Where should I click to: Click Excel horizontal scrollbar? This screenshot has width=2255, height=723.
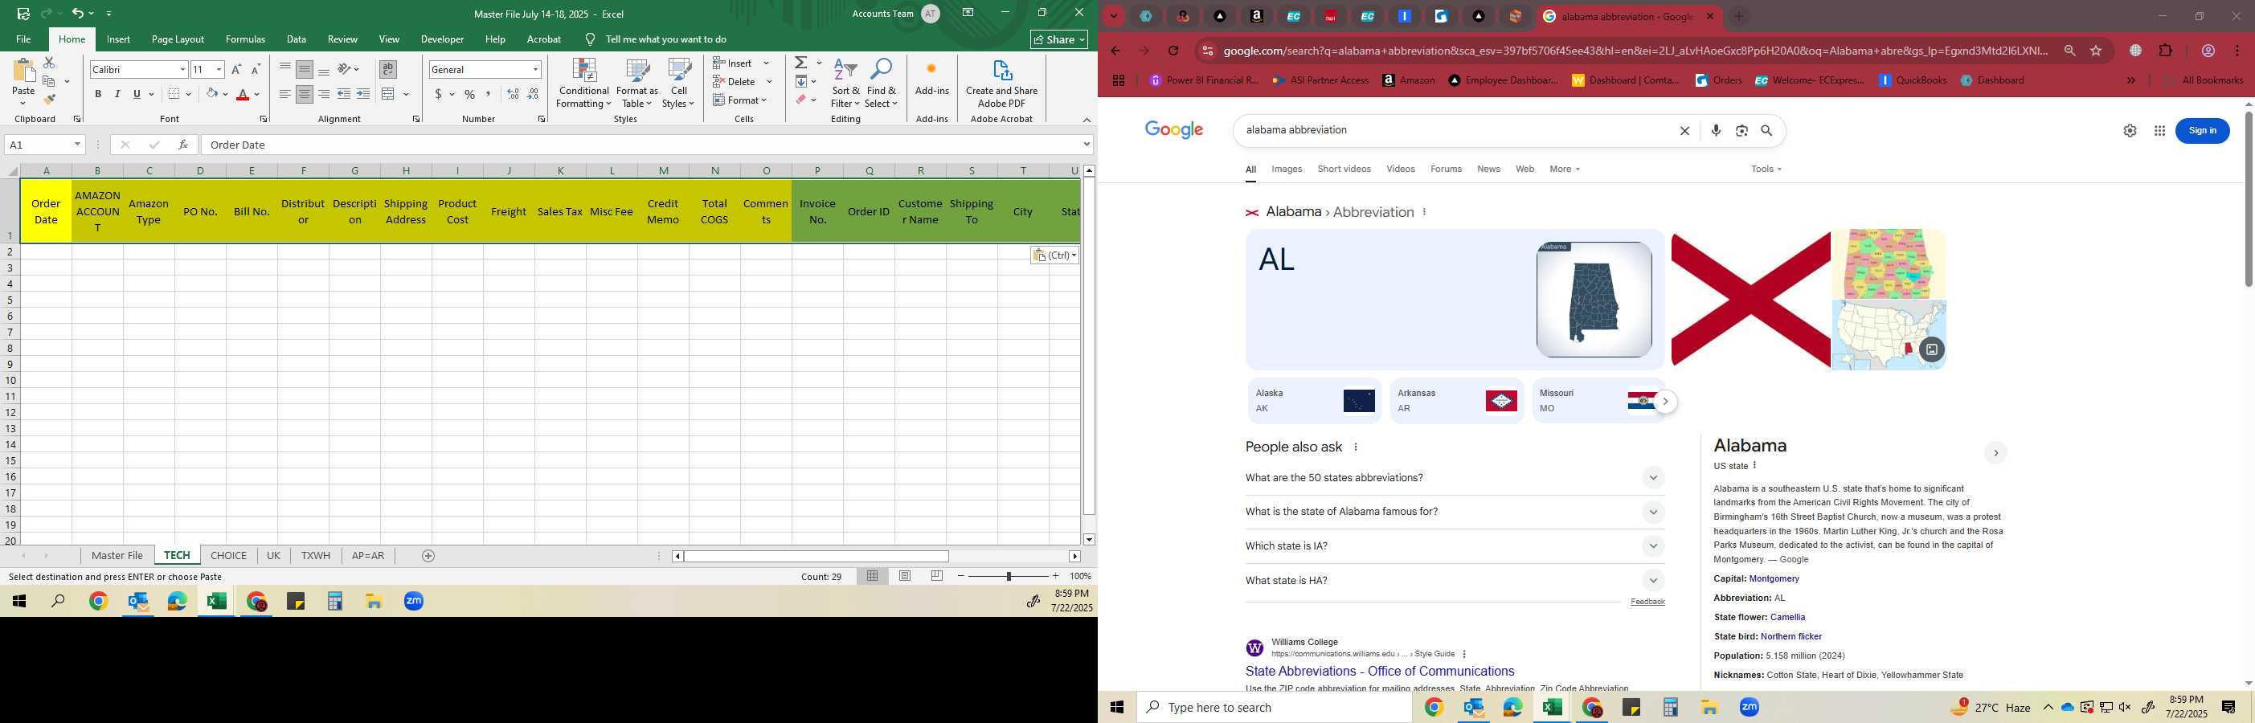click(x=816, y=556)
